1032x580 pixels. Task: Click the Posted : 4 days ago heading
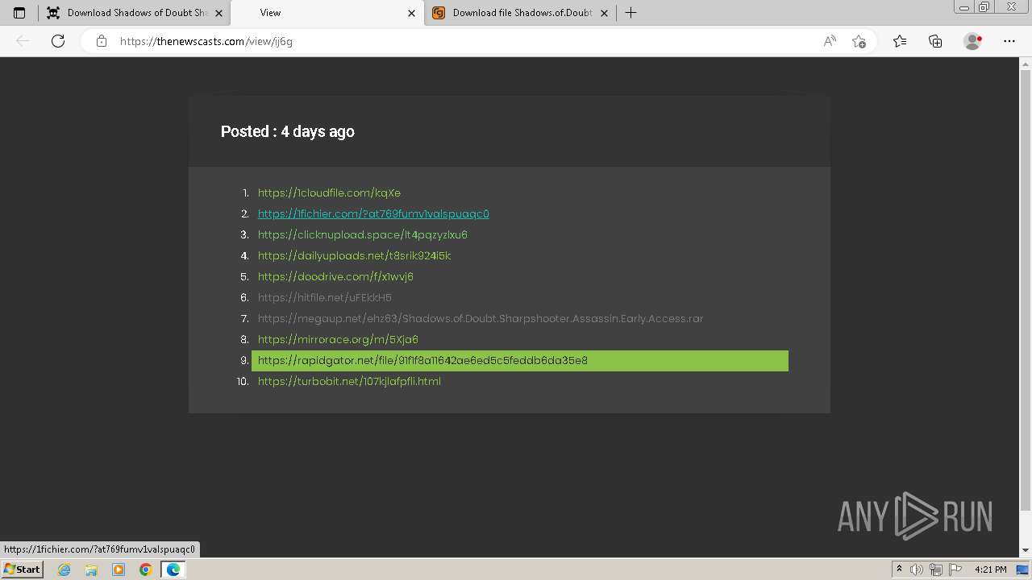(x=288, y=131)
